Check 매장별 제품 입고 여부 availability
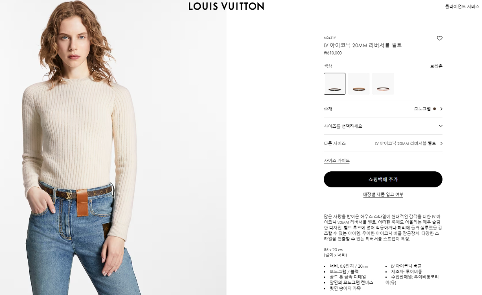 (383, 195)
